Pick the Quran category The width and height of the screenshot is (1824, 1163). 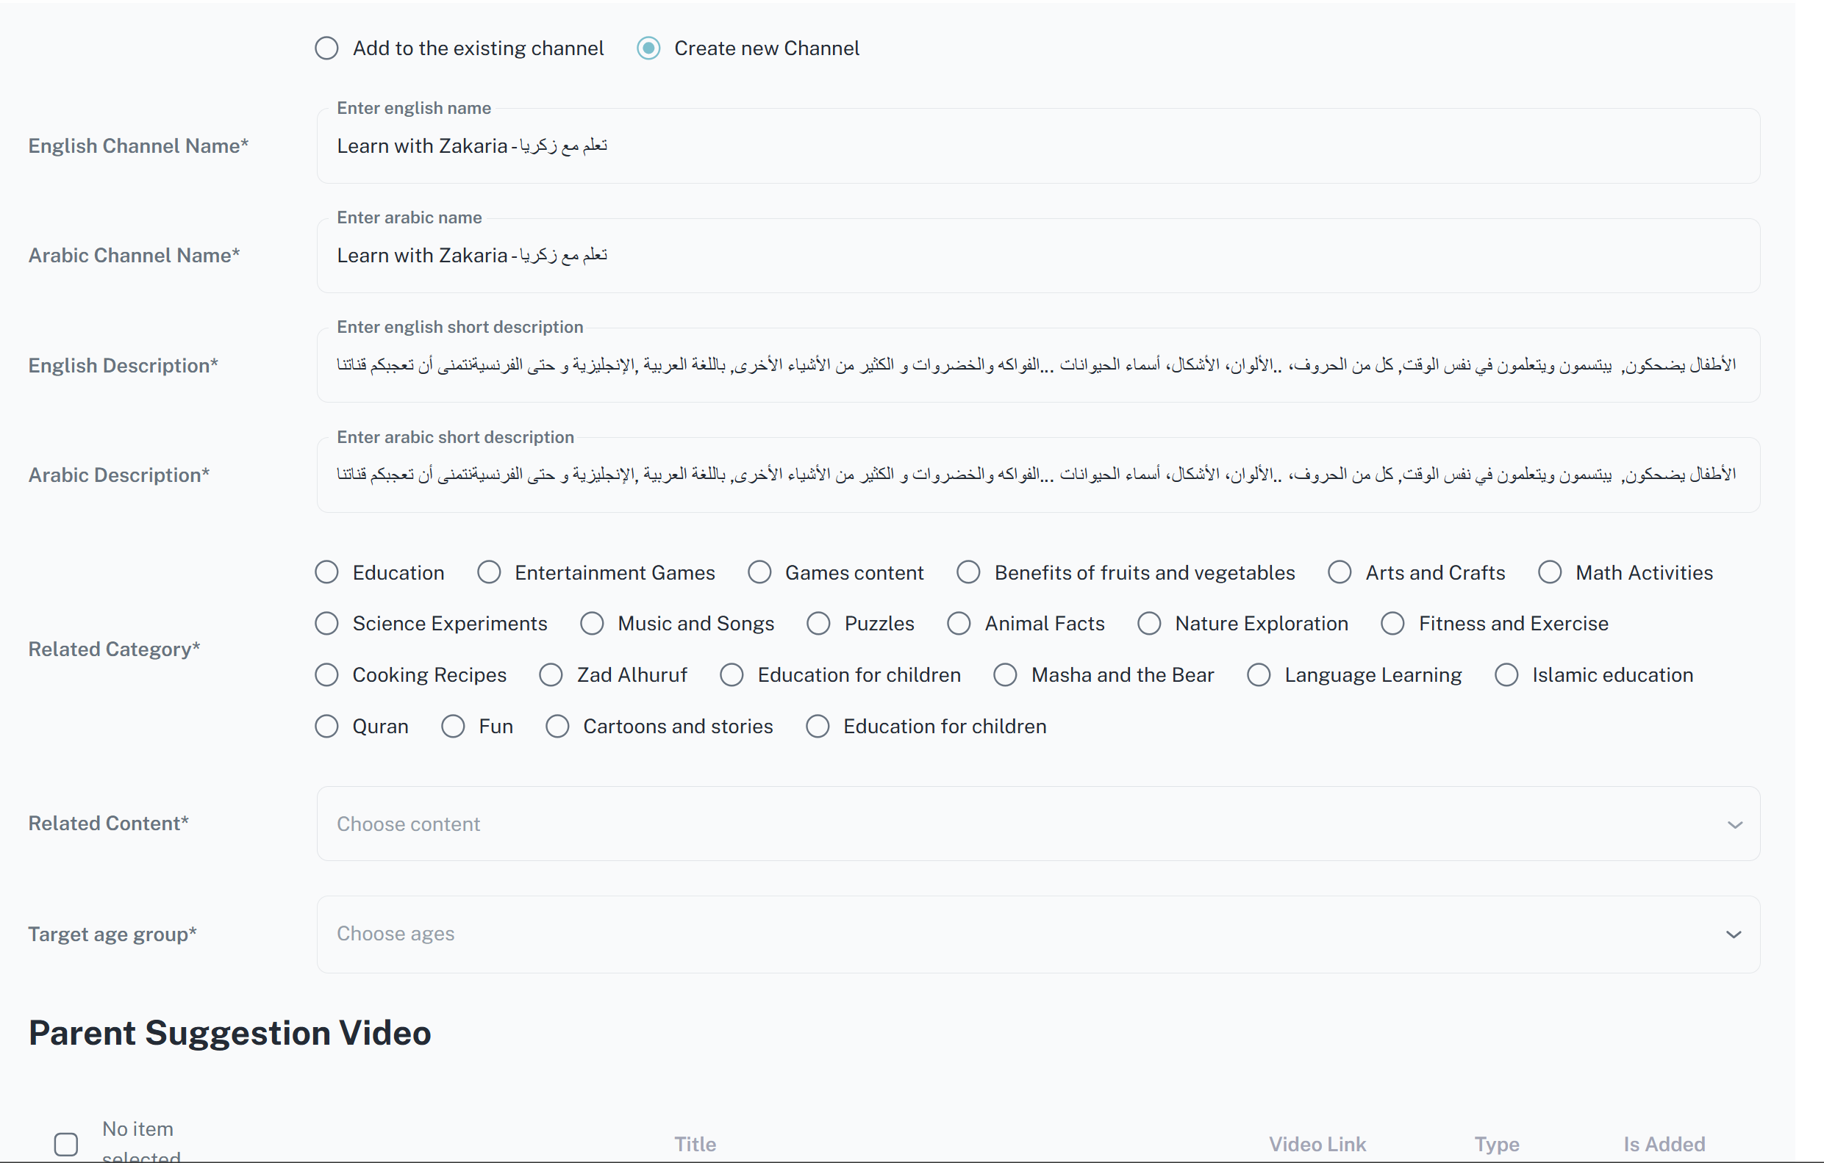click(x=326, y=727)
